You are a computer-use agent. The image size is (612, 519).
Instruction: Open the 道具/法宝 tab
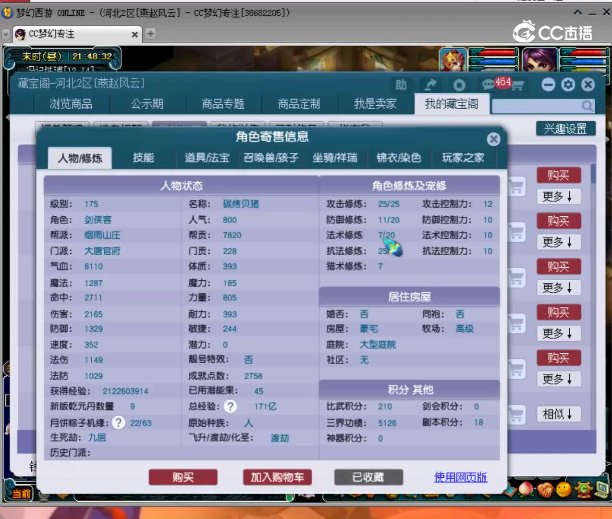pyautogui.click(x=207, y=158)
